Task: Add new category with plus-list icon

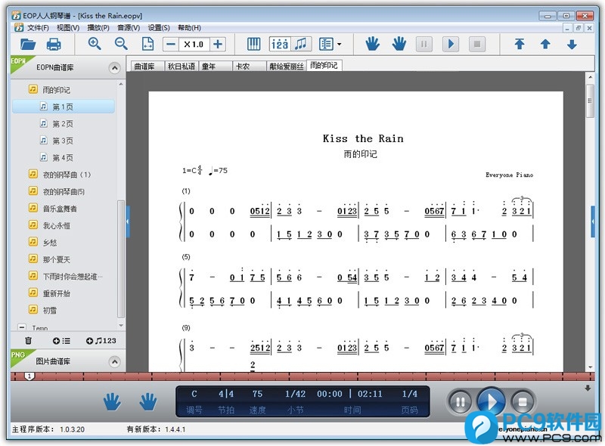Action: pos(61,341)
